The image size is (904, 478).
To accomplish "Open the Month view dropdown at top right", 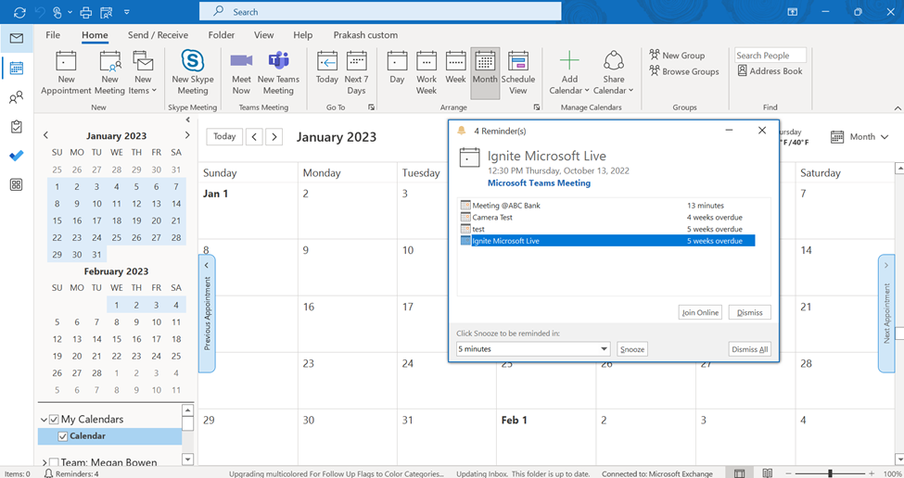I will click(x=859, y=136).
